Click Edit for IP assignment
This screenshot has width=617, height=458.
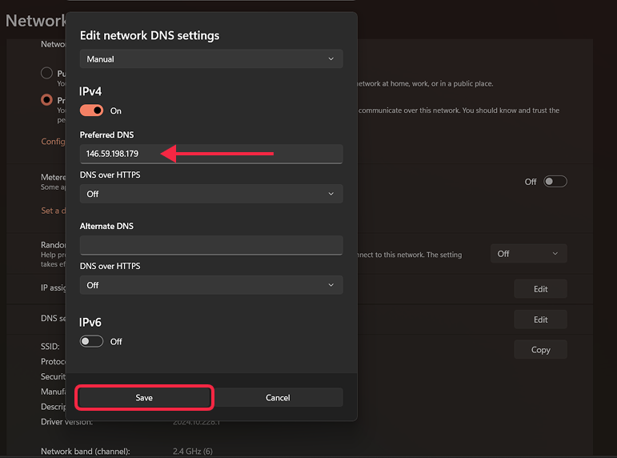540,289
